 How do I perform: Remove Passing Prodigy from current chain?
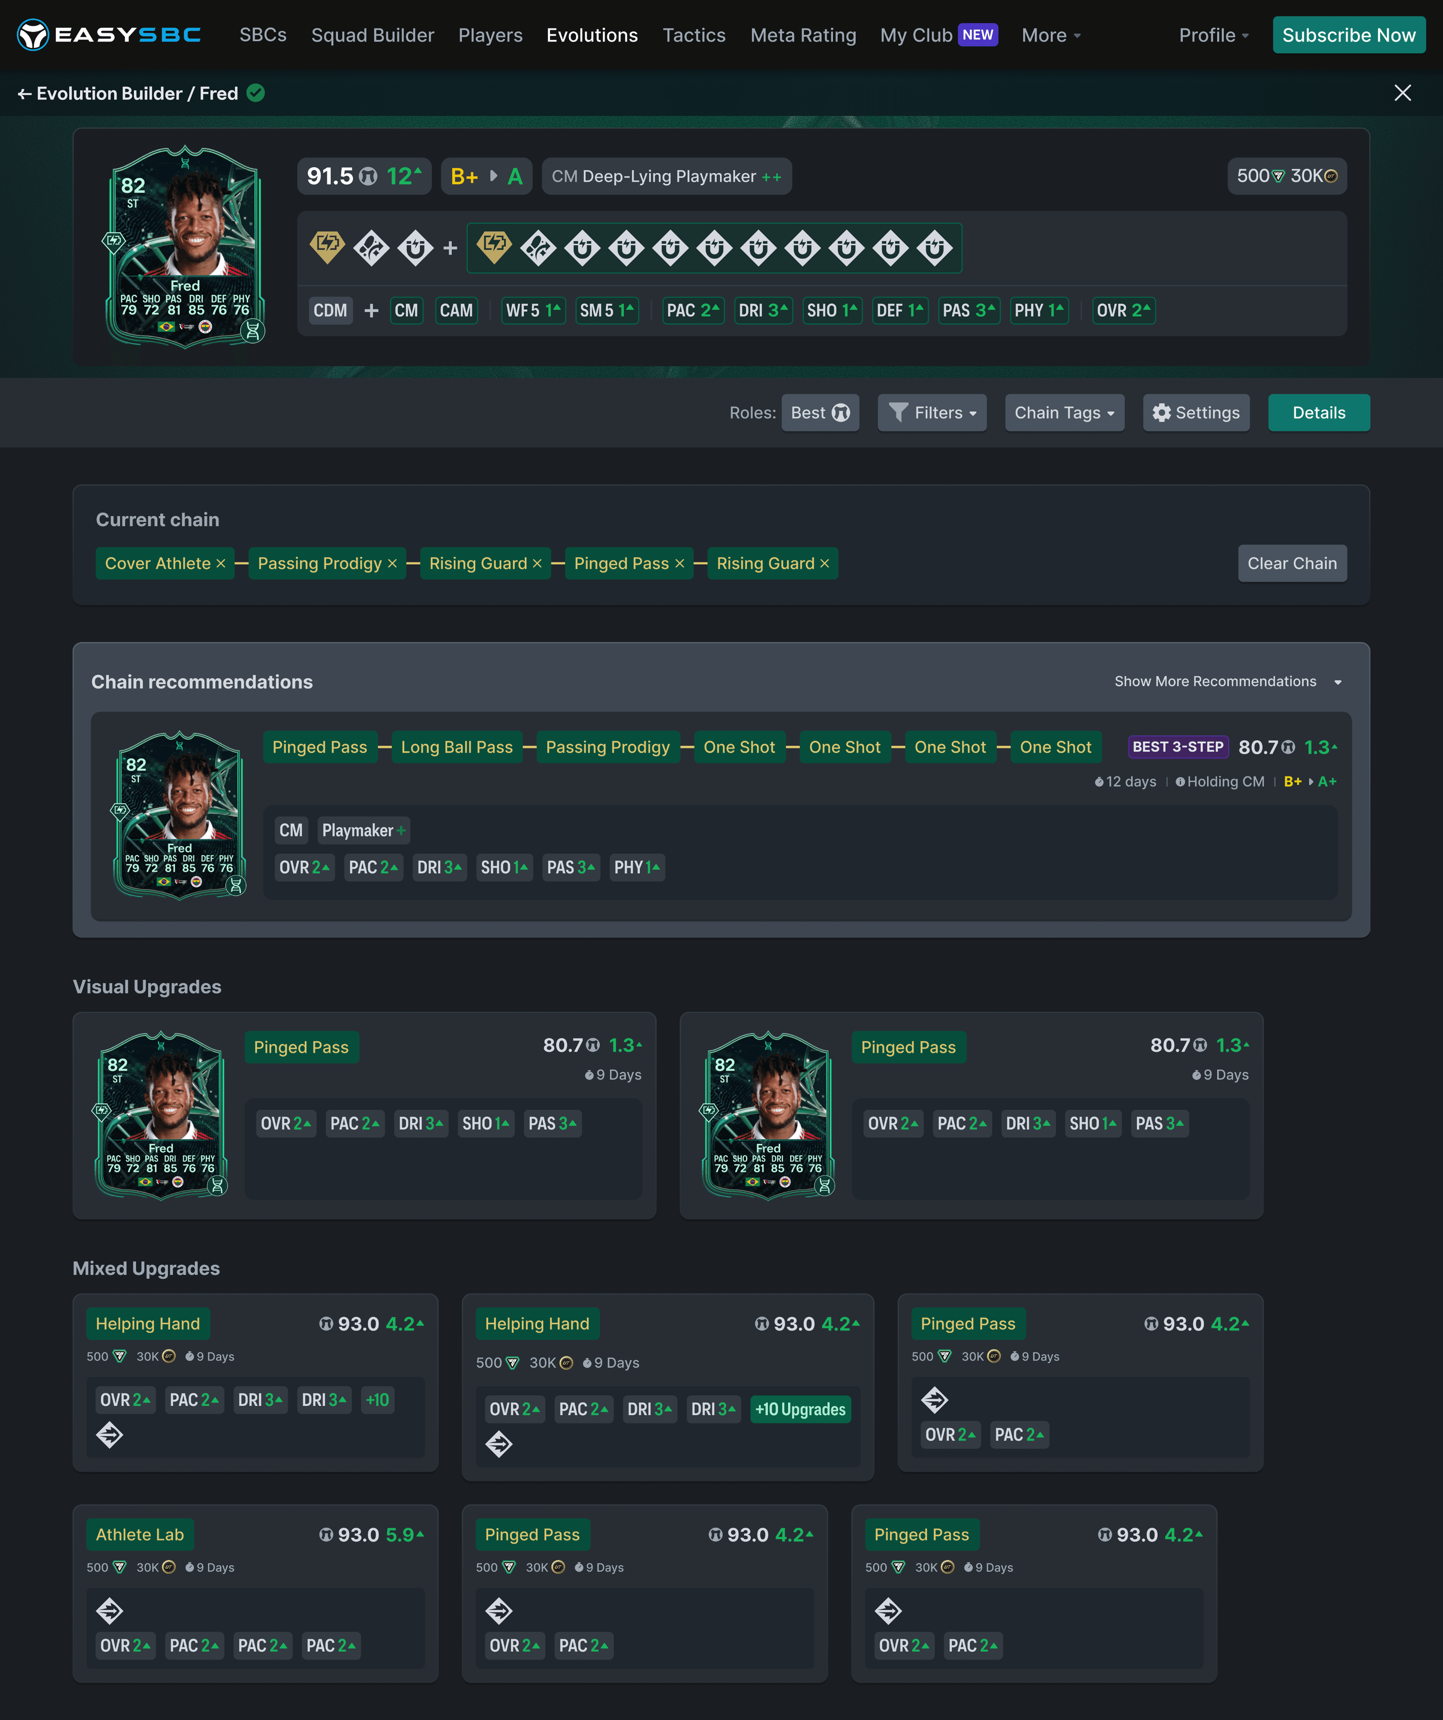coord(392,563)
